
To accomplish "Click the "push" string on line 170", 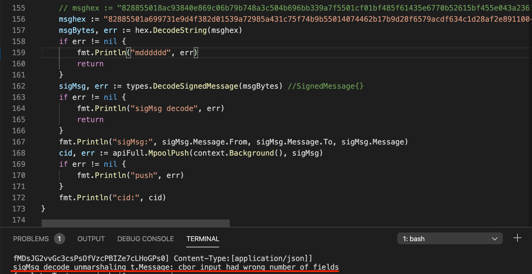I will click(144, 175).
